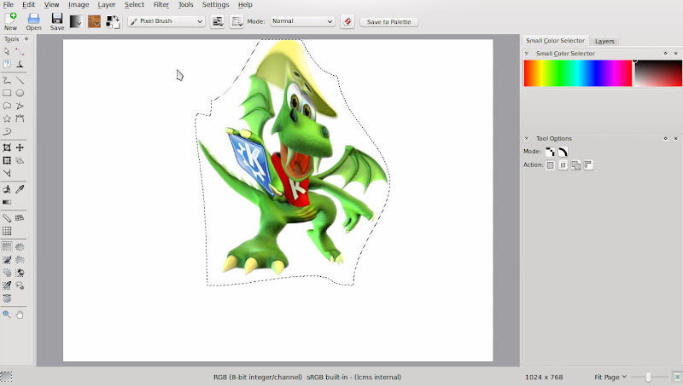Viewport: 683px width, 386px height.
Task: Click the Save toolbar button
Action: [57, 21]
